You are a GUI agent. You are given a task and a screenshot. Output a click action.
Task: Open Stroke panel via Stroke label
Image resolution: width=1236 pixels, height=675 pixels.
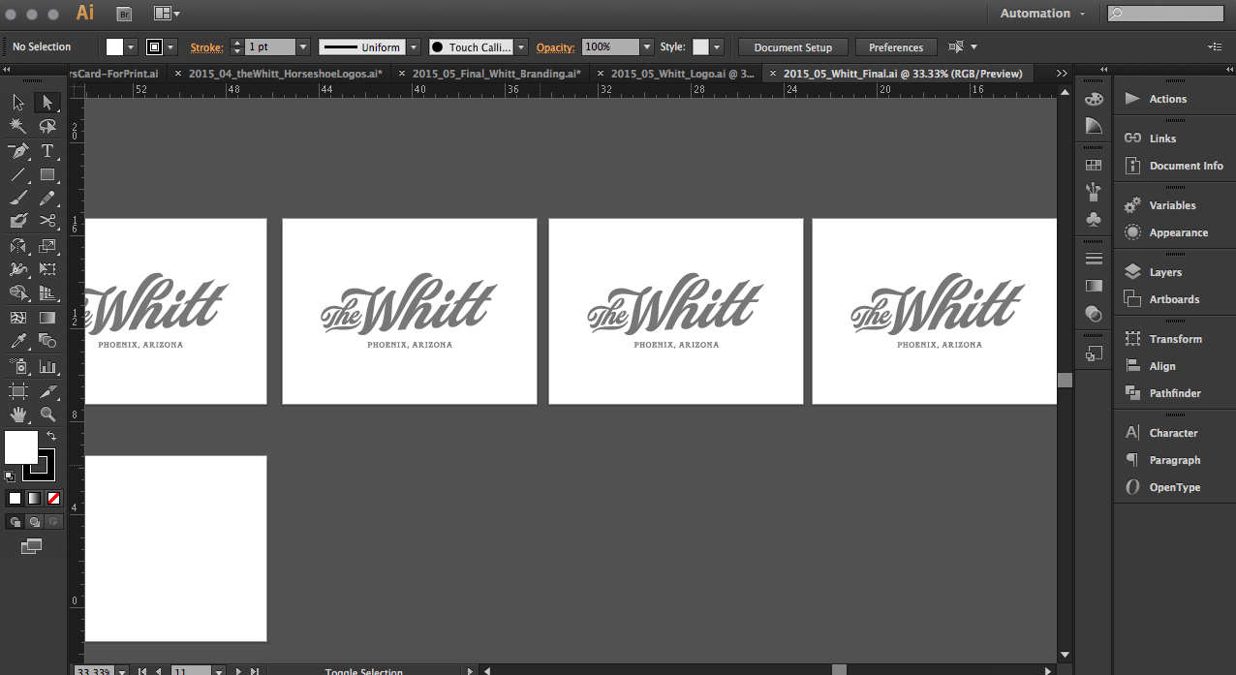[x=205, y=46]
